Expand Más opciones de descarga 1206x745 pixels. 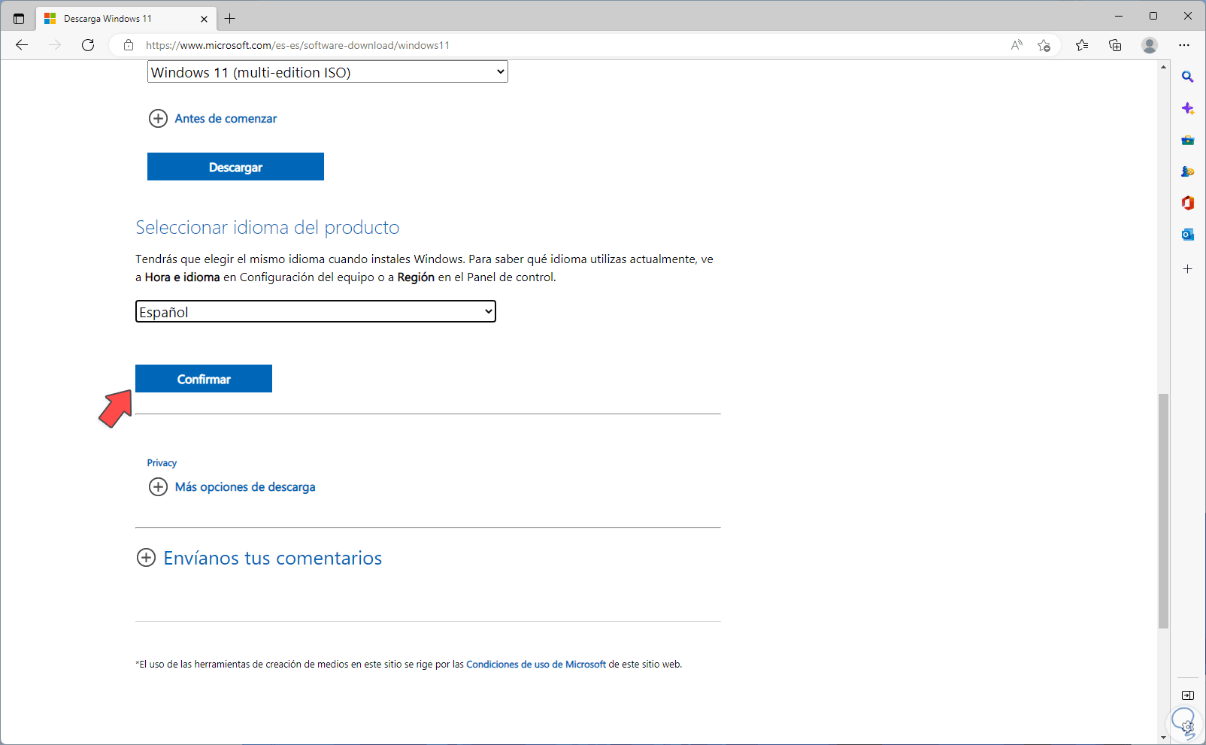[x=232, y=487]
